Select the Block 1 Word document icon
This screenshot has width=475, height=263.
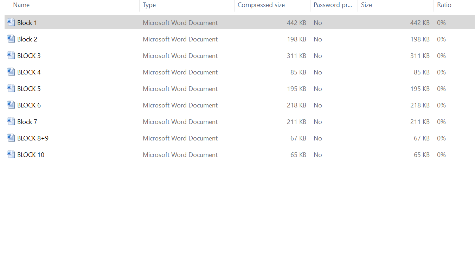click(x=11, y=22)
